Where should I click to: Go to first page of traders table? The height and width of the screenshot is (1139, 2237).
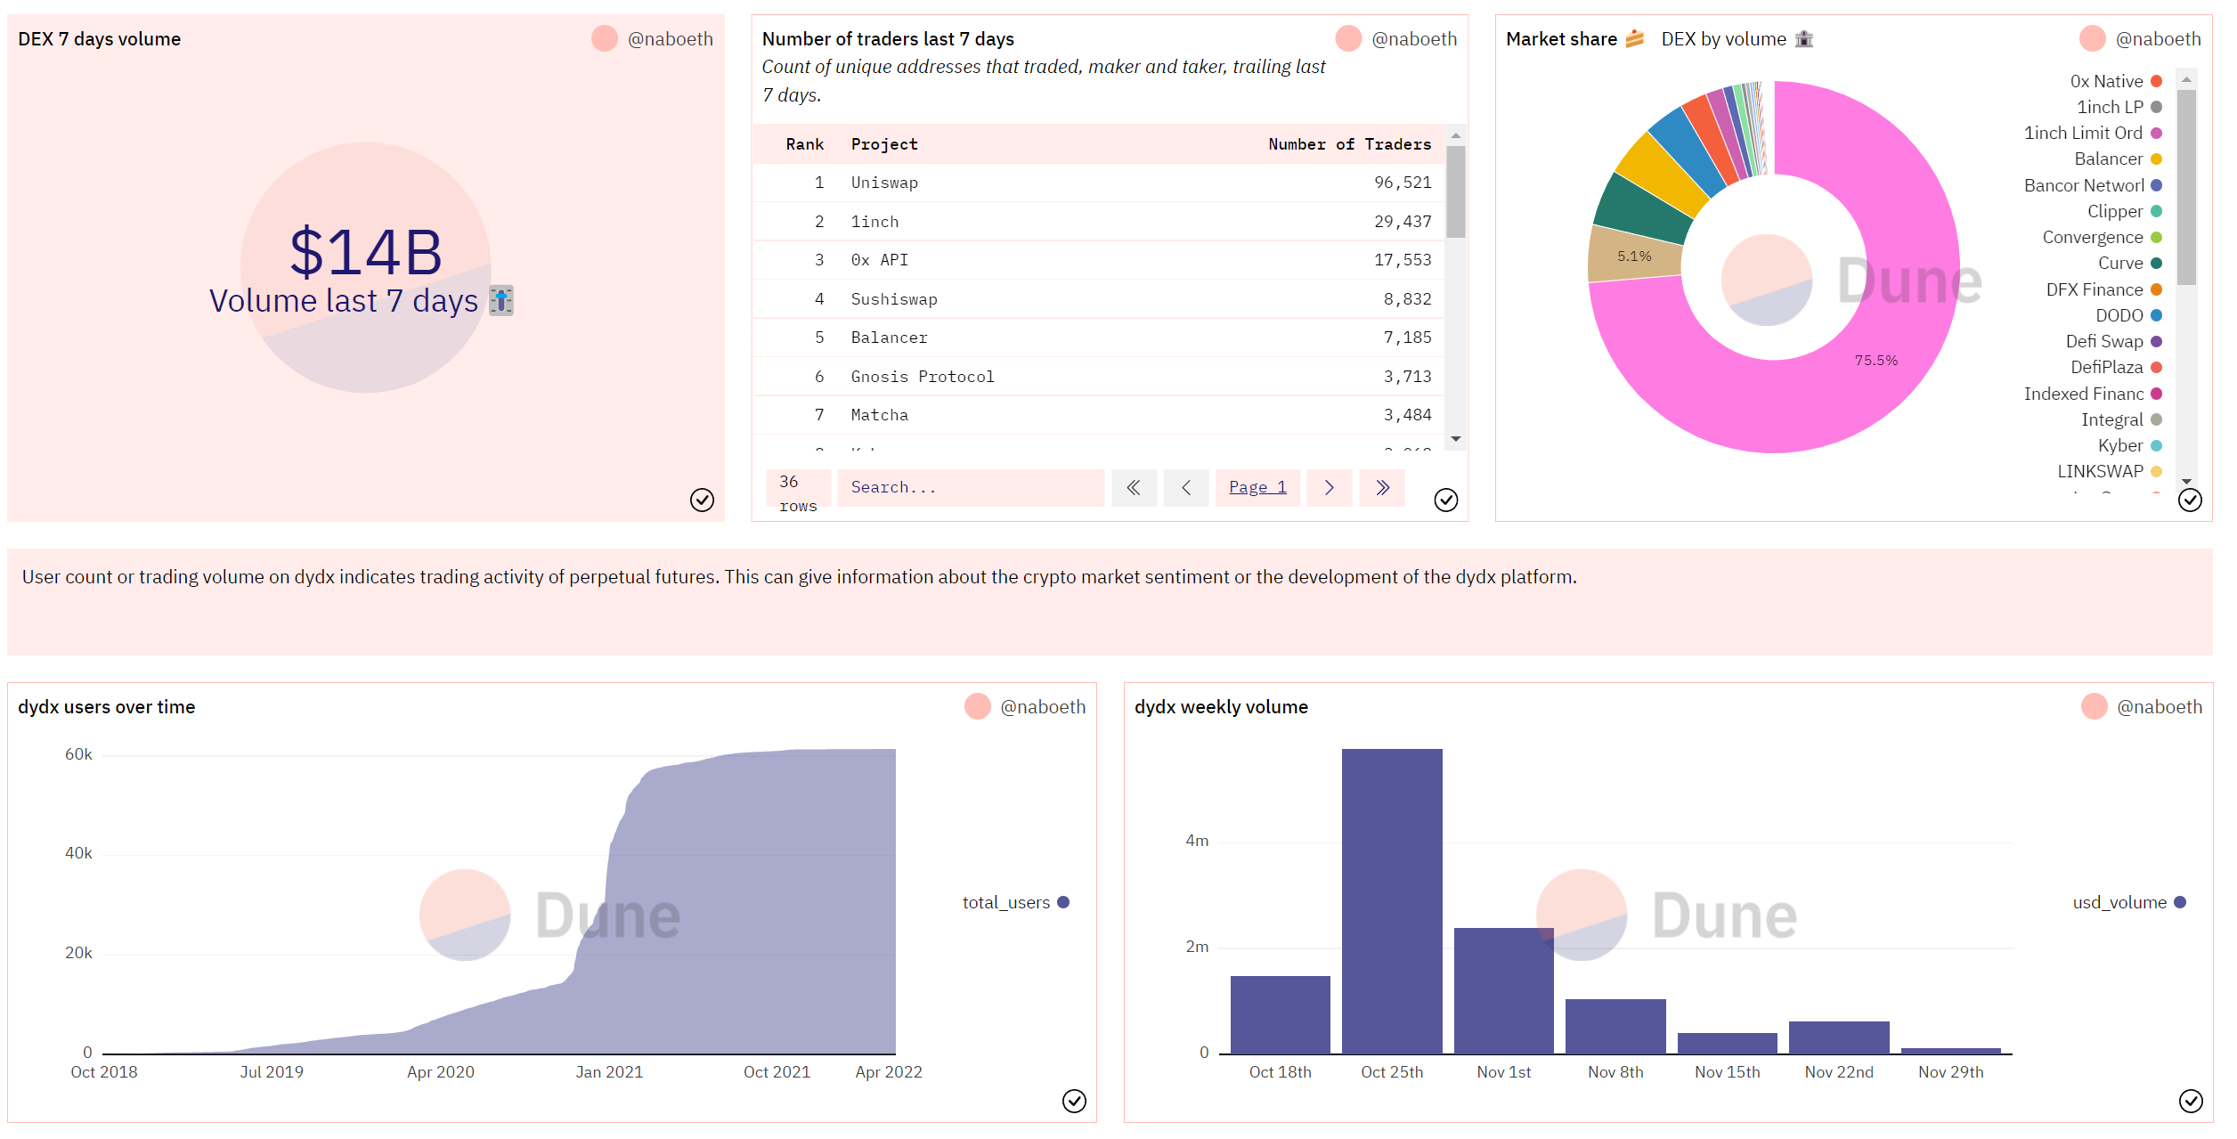(1134, 487)
